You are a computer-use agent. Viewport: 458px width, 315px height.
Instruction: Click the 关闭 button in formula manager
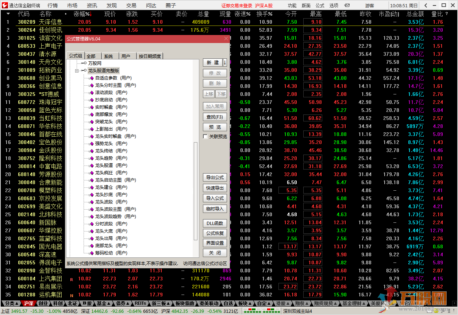pyautogui.click(x=215, y=253)
